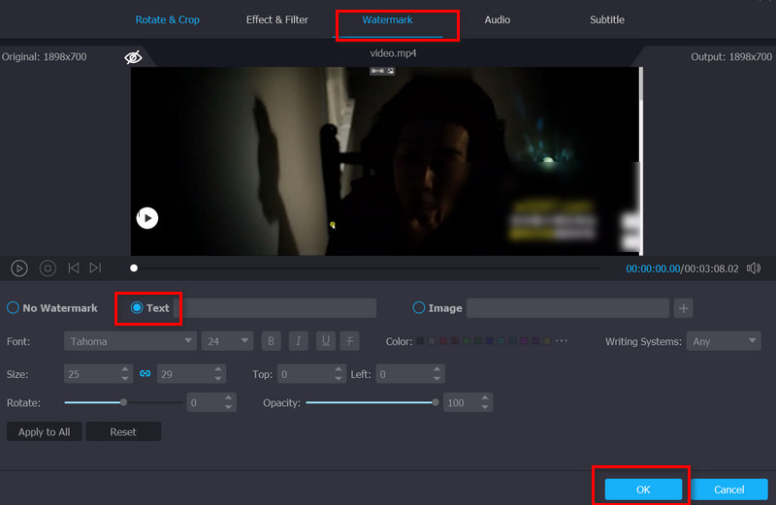Expand the font size 24 dropdown
Viewport: 776px width, 505px height.
(x=227, y=341)
